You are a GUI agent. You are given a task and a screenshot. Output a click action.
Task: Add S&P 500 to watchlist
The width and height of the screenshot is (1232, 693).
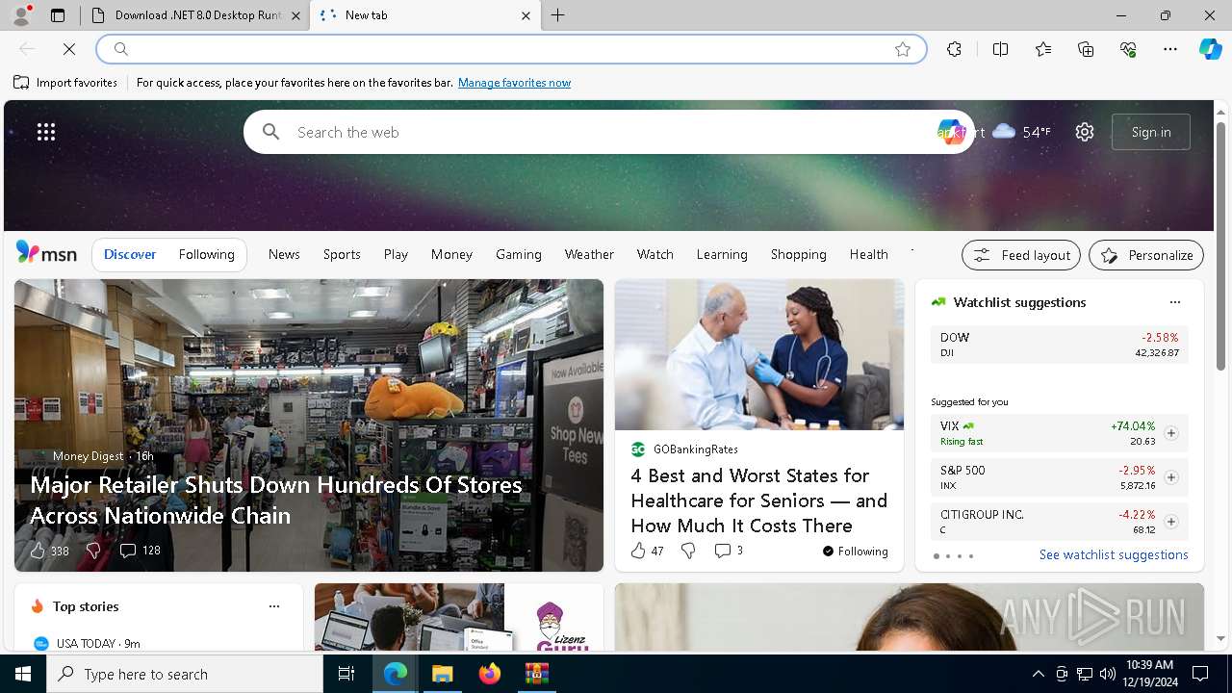pyautogui.click(x=1170, y=477)
